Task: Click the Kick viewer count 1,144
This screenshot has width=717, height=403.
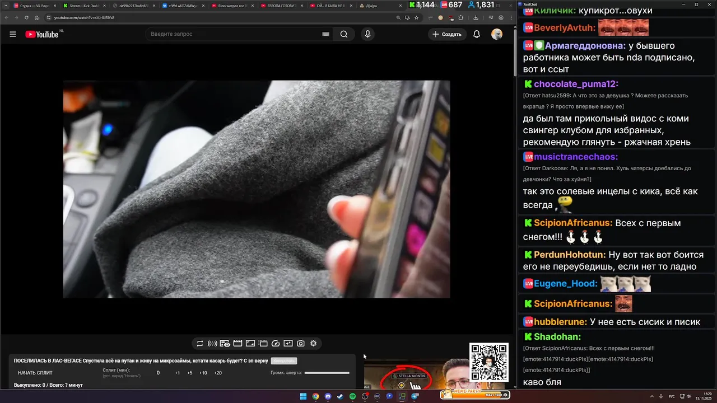Action: pyautogui.click(x=421, y=5)
